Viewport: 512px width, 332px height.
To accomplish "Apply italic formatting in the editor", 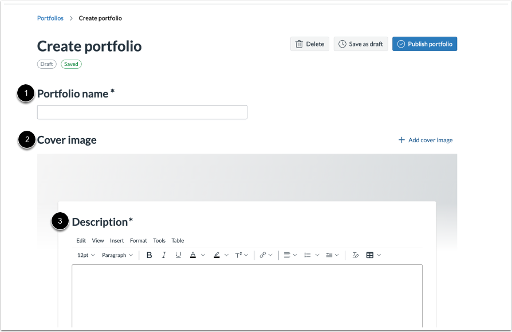I will 163,255.
